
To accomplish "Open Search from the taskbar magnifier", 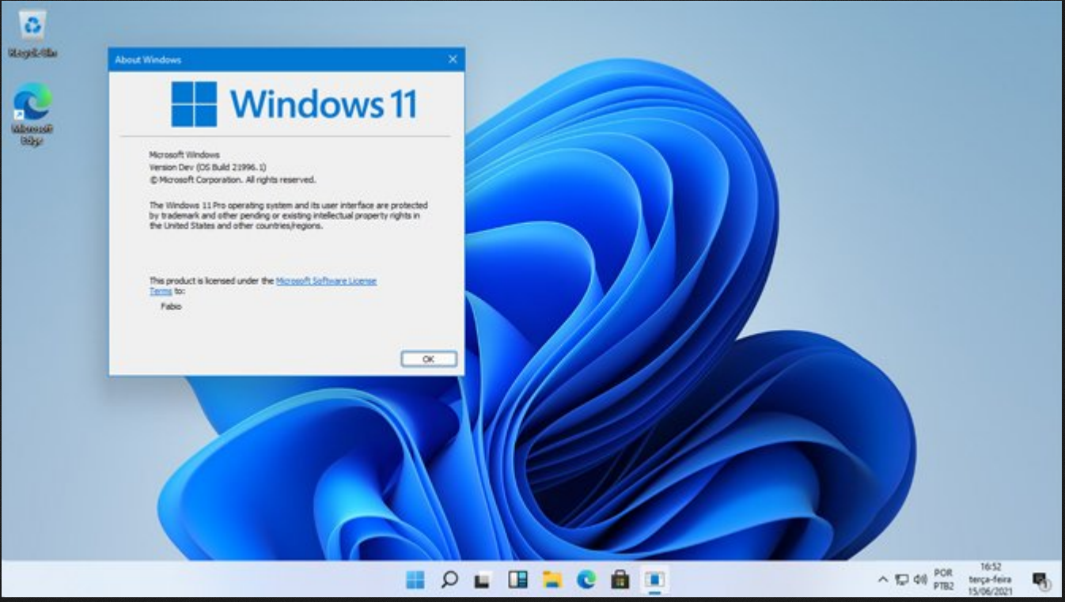I will tap(449, 581).
